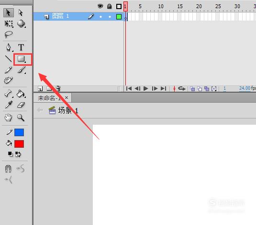
Task: Reset colors to black and white
Action: 11,154
